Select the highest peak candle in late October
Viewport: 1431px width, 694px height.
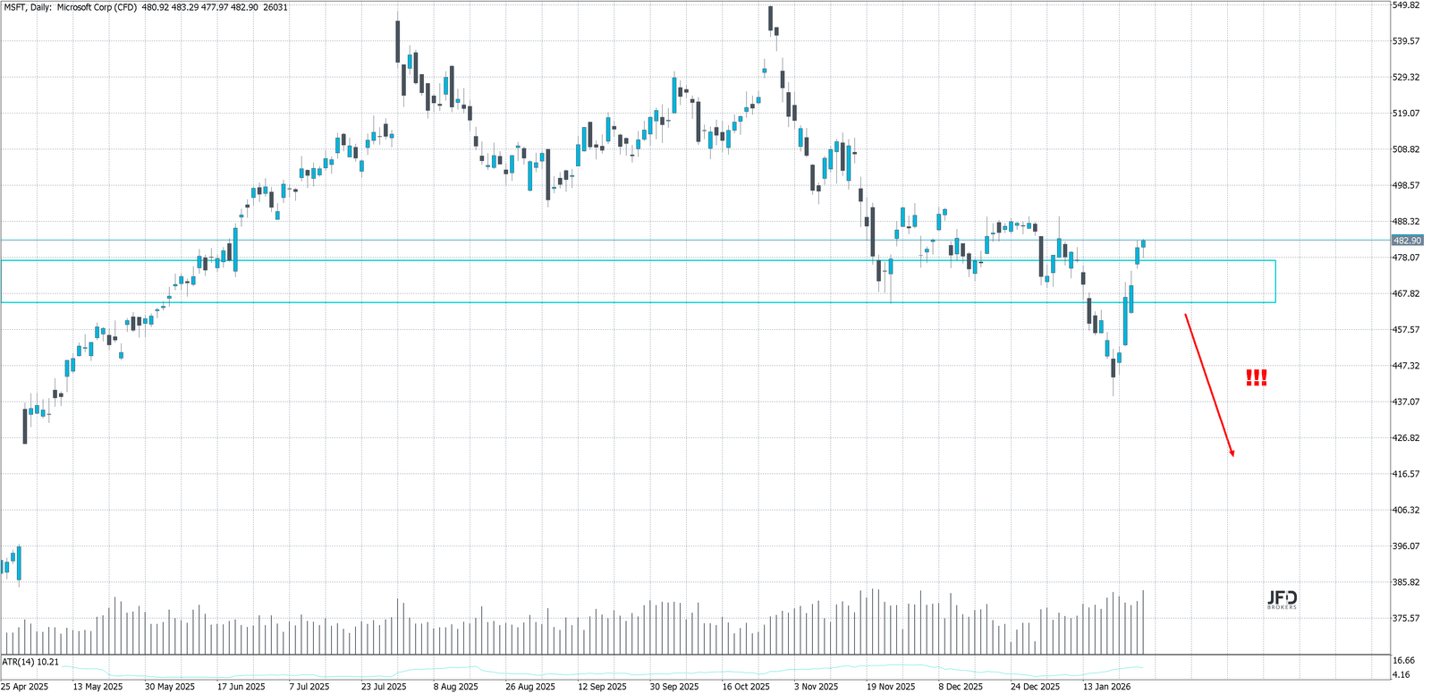click(770, 20)
